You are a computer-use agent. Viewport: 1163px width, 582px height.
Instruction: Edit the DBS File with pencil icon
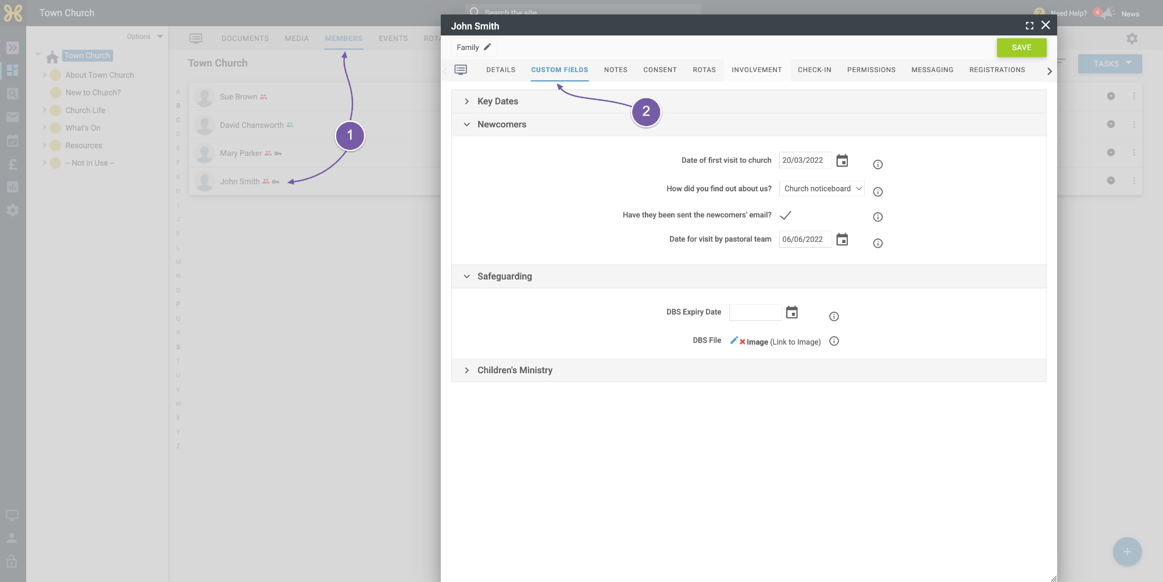pos(734,340)
